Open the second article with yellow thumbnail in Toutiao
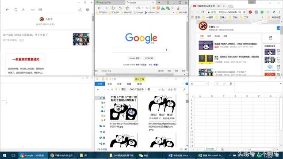Image resolution: width=283 pixels, height=159 pixels. (x=206, y=60)
